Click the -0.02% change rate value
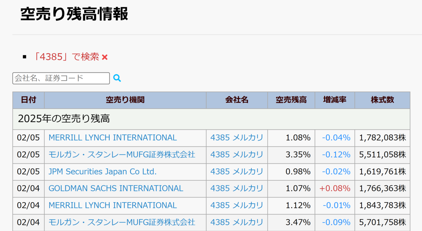422x231 pixels. click(x=337, y=172)
